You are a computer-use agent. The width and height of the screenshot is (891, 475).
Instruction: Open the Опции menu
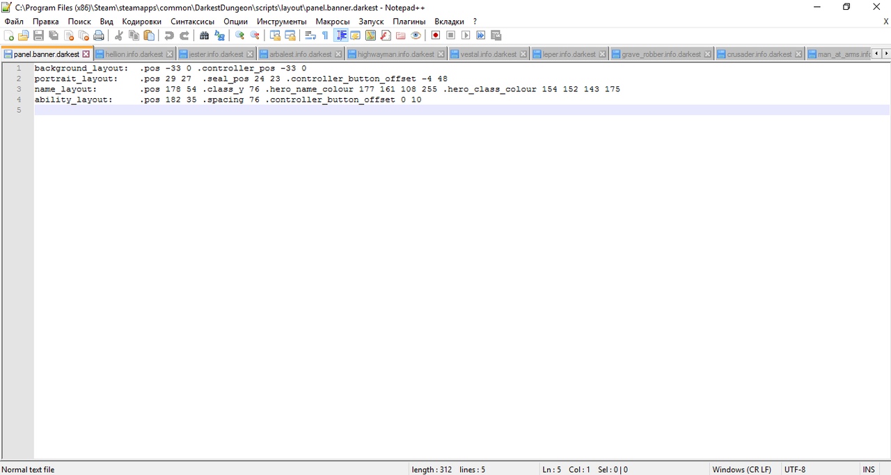pyautogui.click(x=235, y=22)
